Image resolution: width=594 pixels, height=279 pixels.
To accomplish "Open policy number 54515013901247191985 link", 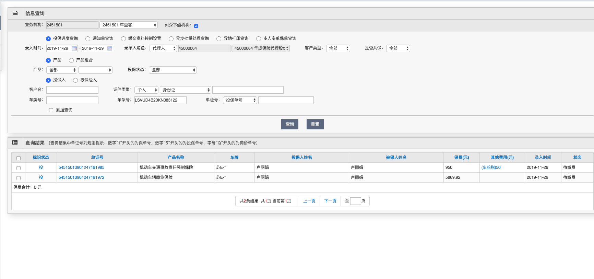I will pos(82,167).
